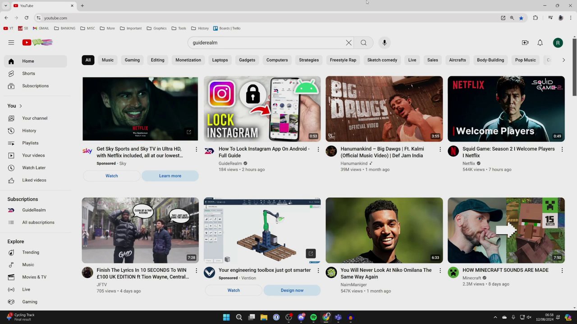Submit the search via the magnifying glass
This screenshot has width=577, height=324.
click(363, 42)
